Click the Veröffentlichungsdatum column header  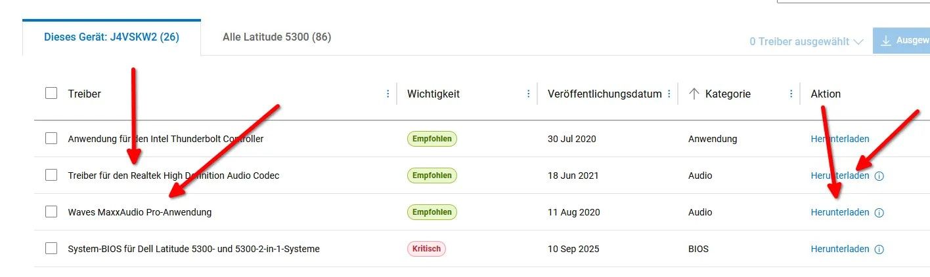(x=604, y=94)
